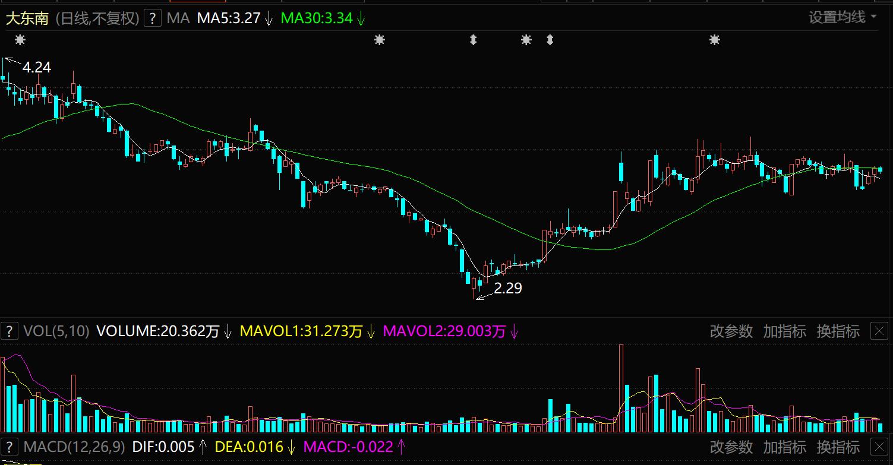Click the (日线,不复权) period label
The height and width of the screenshot is (465, 893).
[x=97, y=18]
